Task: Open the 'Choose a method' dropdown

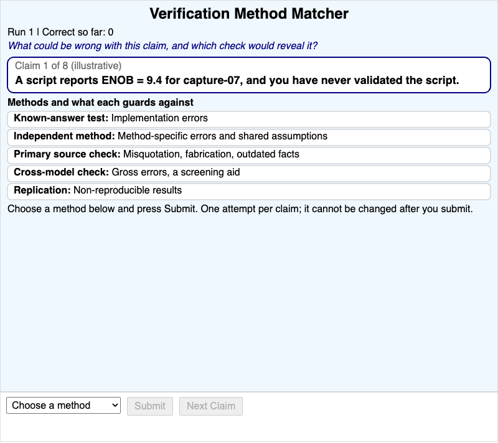Action: point(63,405)
